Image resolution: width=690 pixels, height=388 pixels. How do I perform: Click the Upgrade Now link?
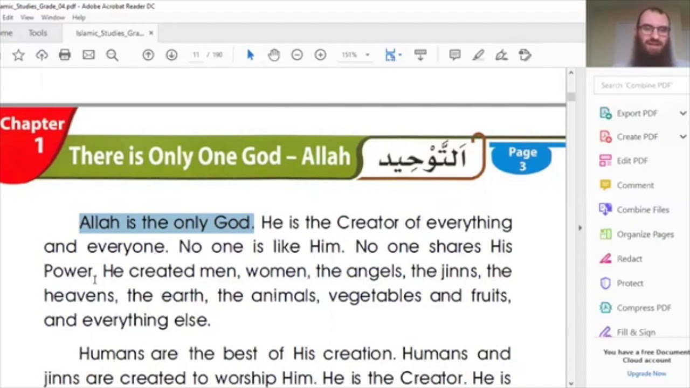pos(646,373)
